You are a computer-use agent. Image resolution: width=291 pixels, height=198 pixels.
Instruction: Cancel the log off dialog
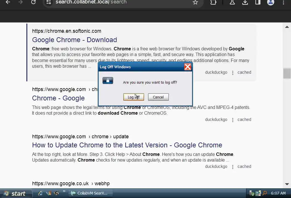[158, 97]
